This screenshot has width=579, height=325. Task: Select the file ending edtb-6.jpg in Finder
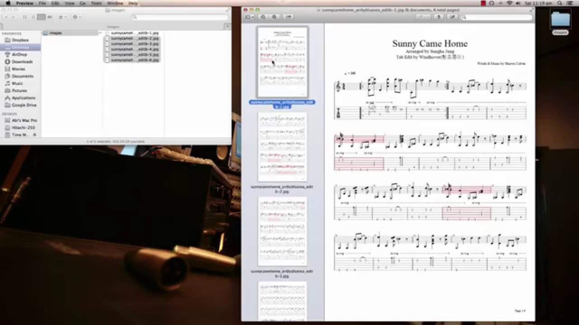click(x=132, y=60)
